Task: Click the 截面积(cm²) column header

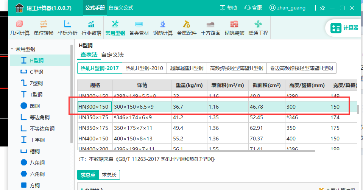Action: pos(267,86)
